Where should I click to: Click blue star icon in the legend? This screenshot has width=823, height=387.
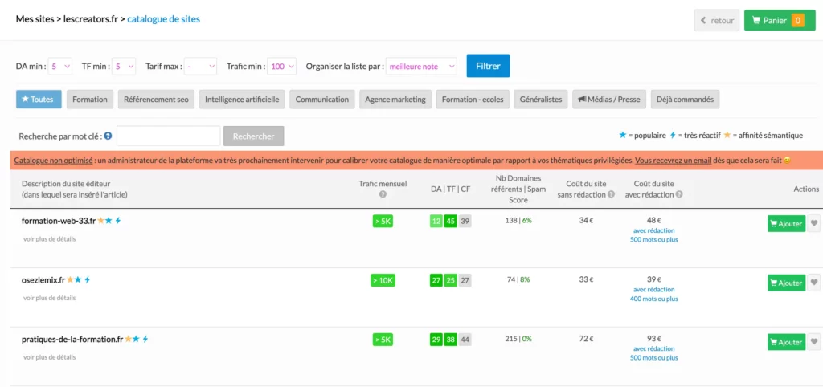[623, 136]
